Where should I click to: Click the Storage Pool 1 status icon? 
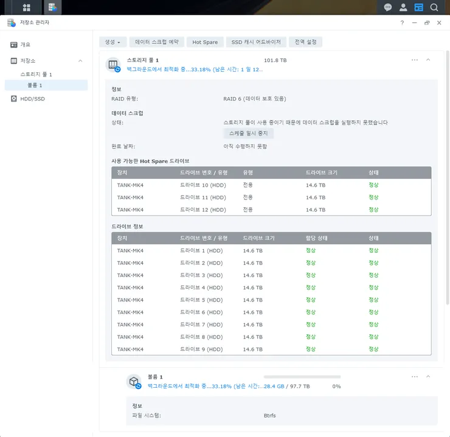click(x=113, y=65)
